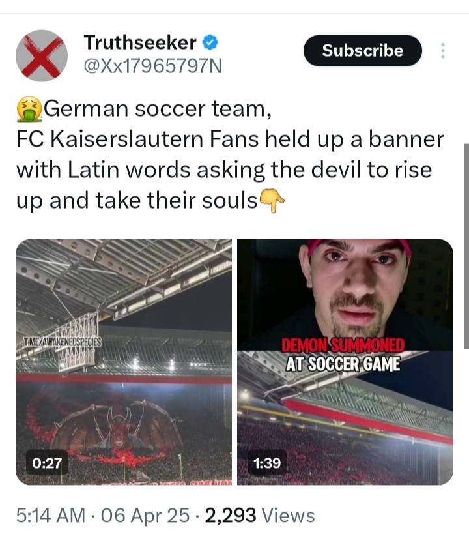The image size is (469, 543).
Task: Click the nauseated face emoji
Action: point(29,109)
